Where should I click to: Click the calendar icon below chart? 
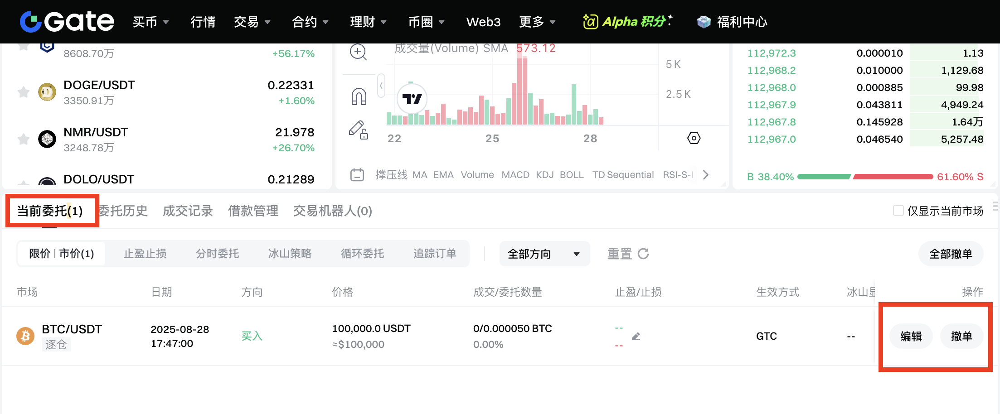click(x=357, y=175)
